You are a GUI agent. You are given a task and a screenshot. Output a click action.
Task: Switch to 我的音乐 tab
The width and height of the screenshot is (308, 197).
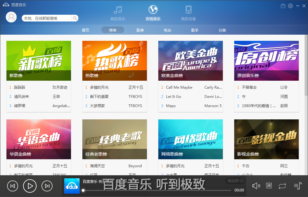click(x=118, y=13)
